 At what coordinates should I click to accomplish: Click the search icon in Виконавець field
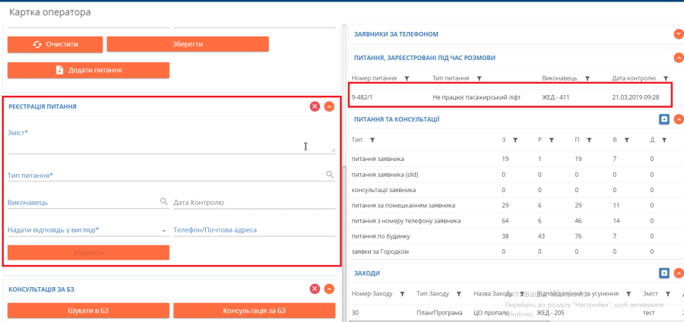tap(163, 202)
